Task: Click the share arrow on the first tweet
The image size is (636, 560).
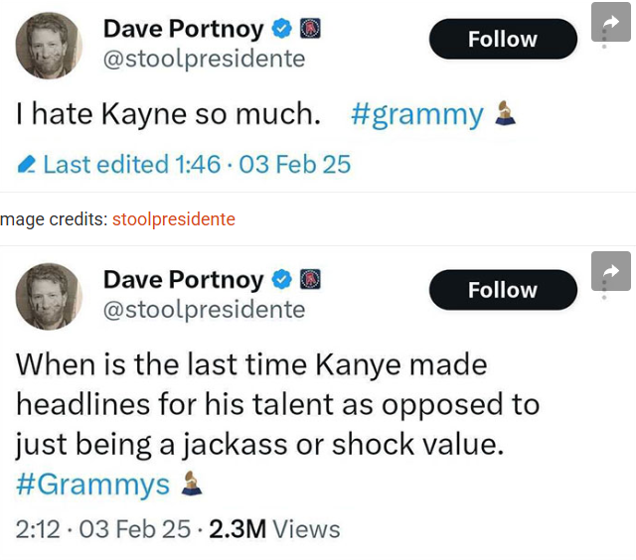Action: pyautogui.click(x=611, y=22)
